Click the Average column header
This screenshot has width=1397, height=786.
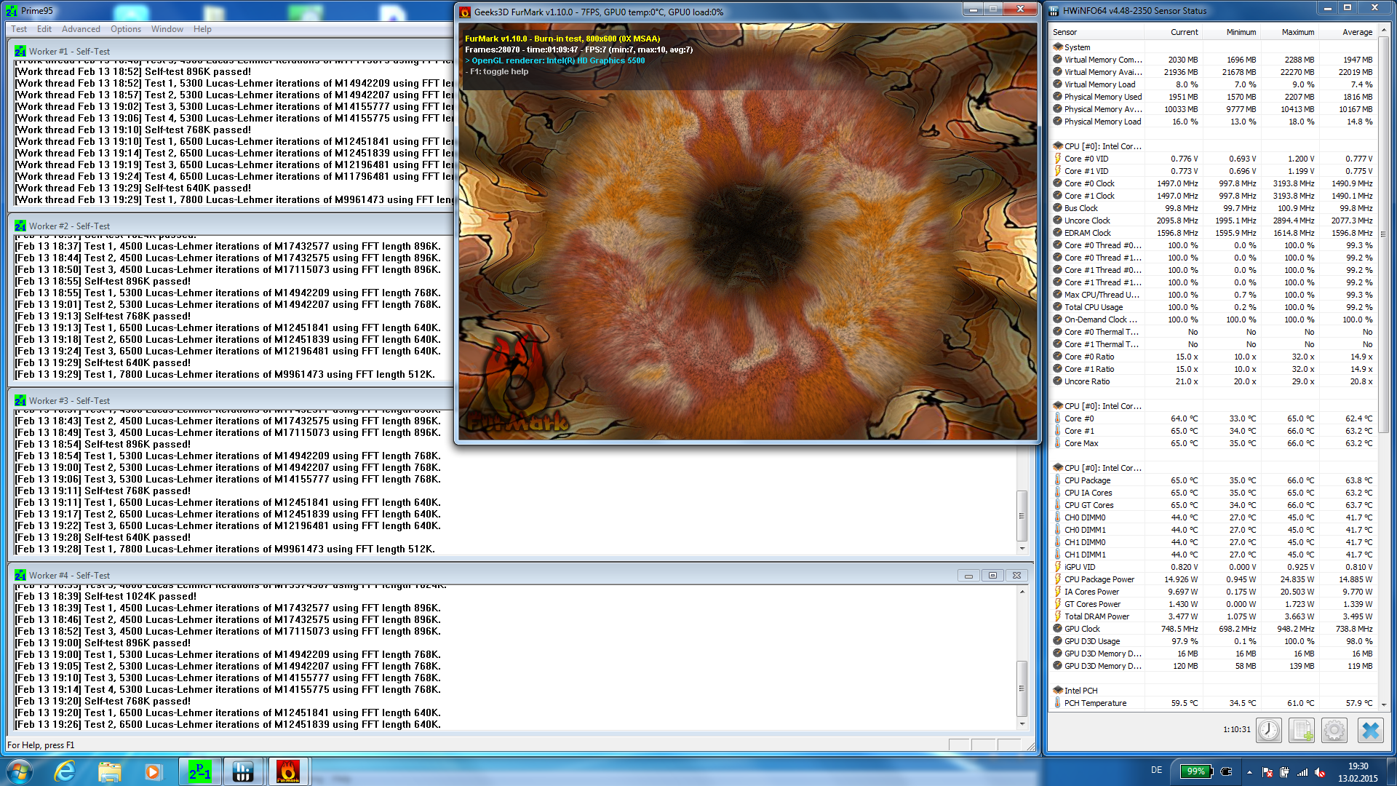(x=1348, y=32)
